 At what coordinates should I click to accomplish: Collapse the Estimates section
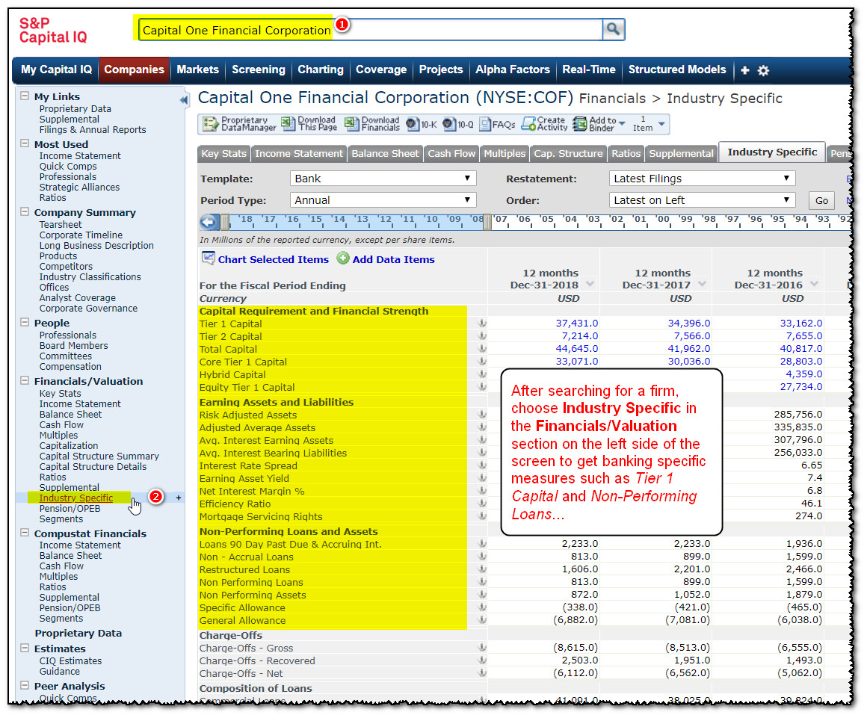(x=25, y=648)
